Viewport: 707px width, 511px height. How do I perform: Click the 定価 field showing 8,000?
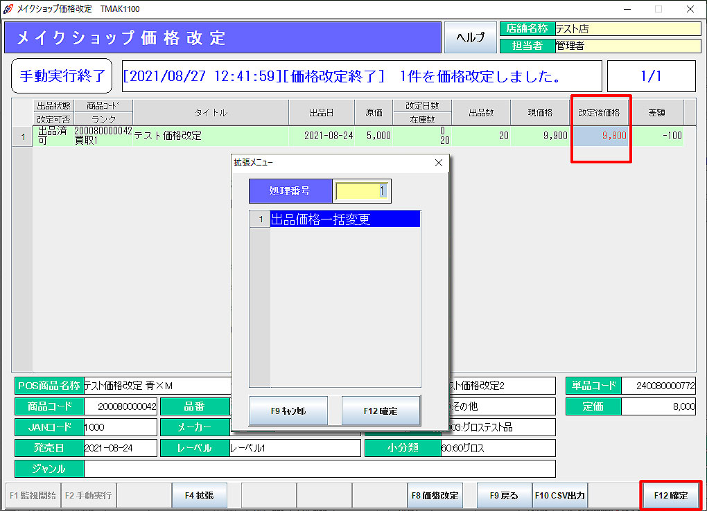point(658,407)
